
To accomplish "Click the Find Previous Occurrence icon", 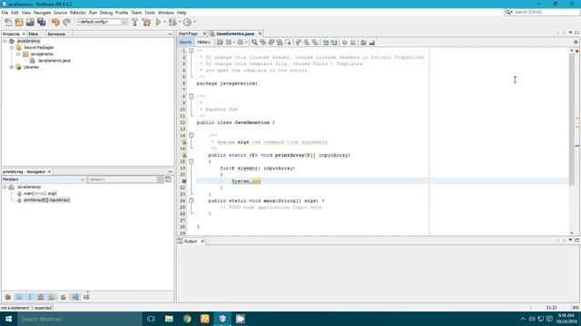I will click(x=262, y=43).
